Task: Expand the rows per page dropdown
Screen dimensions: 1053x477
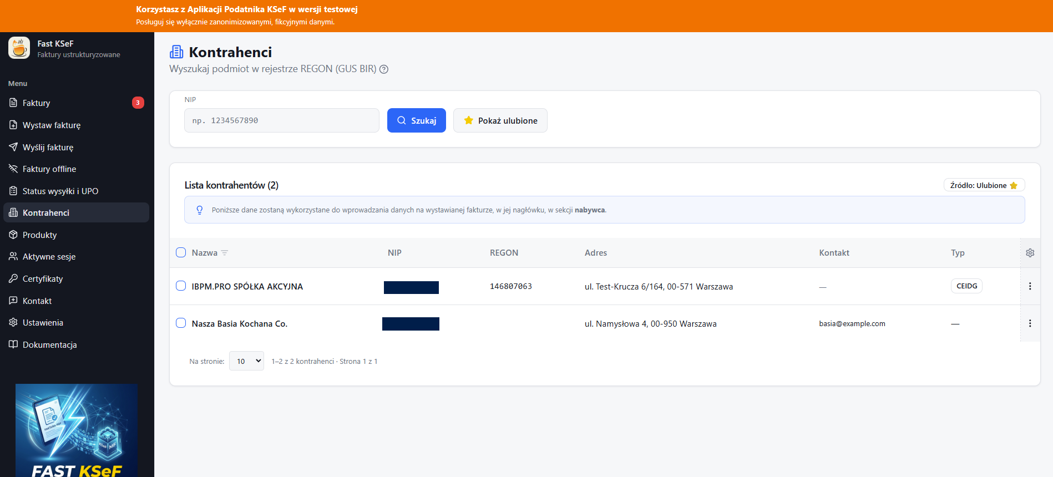Action: [x=246, y=361]
